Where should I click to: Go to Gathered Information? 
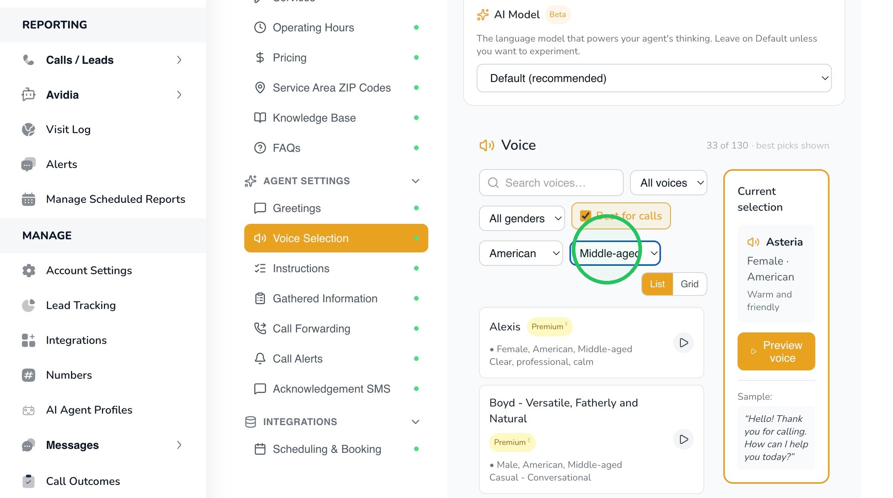336,298
